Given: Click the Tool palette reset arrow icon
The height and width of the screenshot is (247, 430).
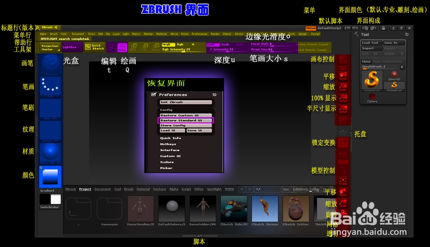Looking at the screenshot, I should pos(407,34).
